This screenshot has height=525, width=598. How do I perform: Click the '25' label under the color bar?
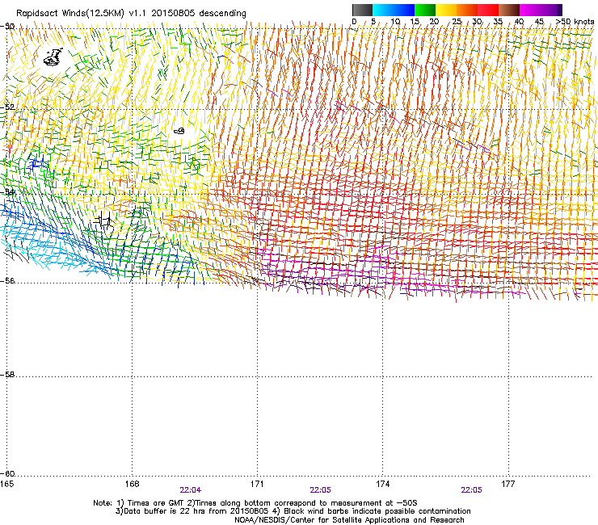pos(457,22)
